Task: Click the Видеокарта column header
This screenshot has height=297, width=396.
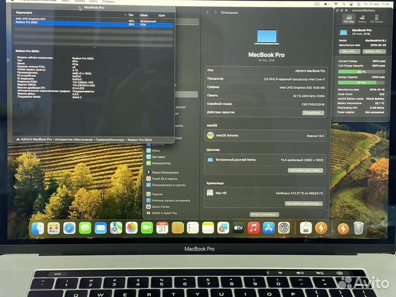Action: point(24,12)
